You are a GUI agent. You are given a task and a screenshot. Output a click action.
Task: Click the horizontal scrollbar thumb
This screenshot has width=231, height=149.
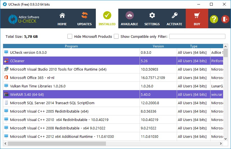coord(57,143)
